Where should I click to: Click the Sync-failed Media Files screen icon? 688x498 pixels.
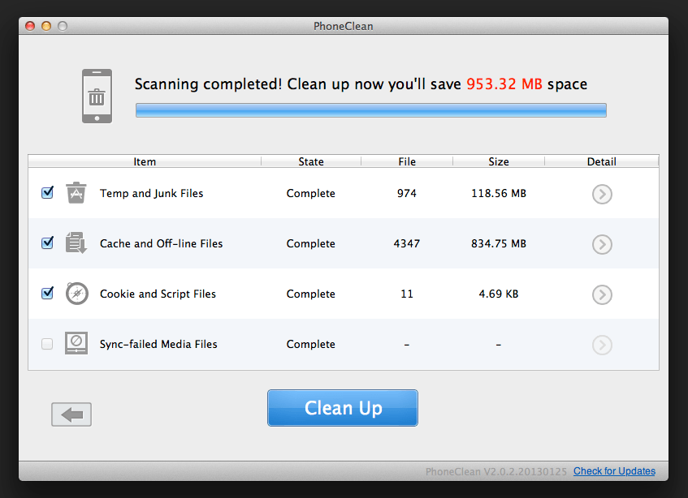click(76, 343)
